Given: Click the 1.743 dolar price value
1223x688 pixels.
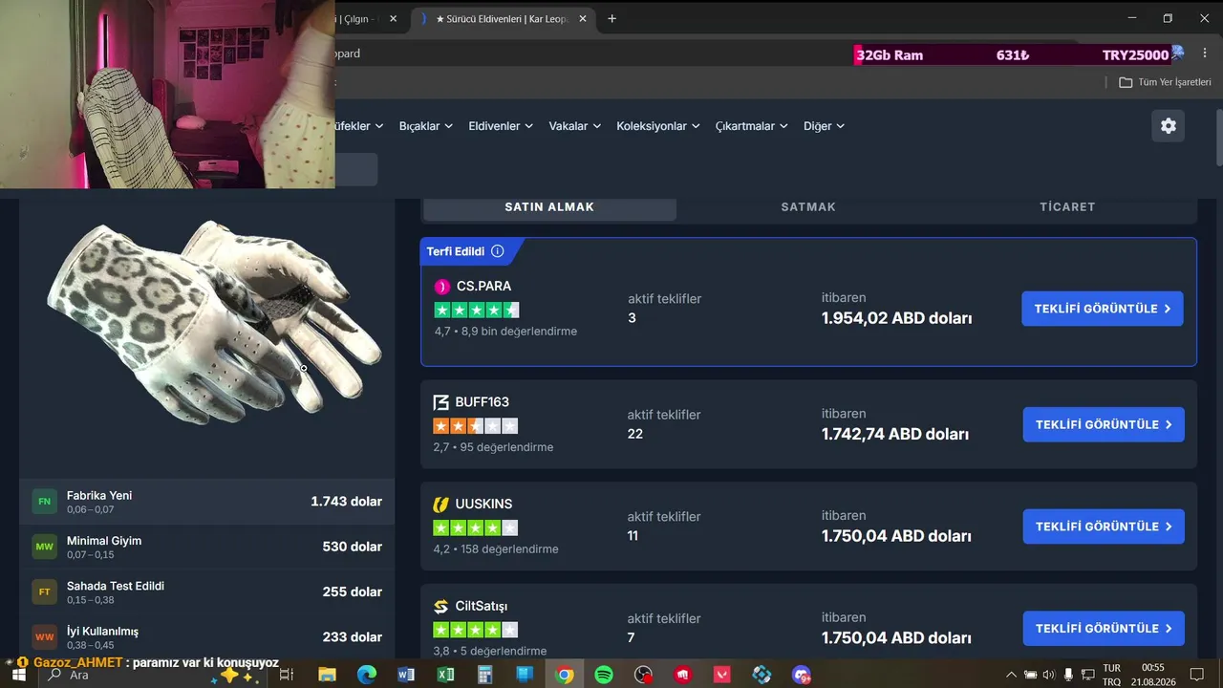Looking at the screenshot, I should click(x=346, y=502).
